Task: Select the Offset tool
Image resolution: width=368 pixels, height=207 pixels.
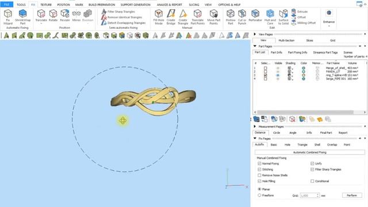Action: coord(298,17)
